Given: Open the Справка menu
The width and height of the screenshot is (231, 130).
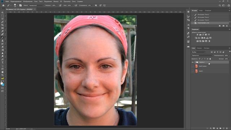Looking at the screenshot, I should click(80, 1).
